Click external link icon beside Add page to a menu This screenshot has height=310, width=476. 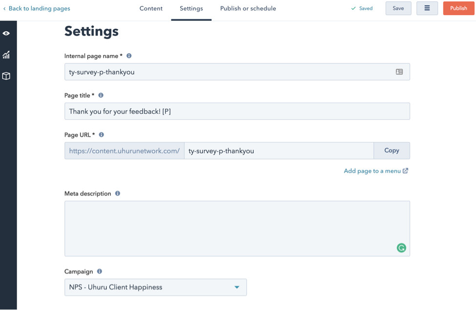click(x=405, y=171)
